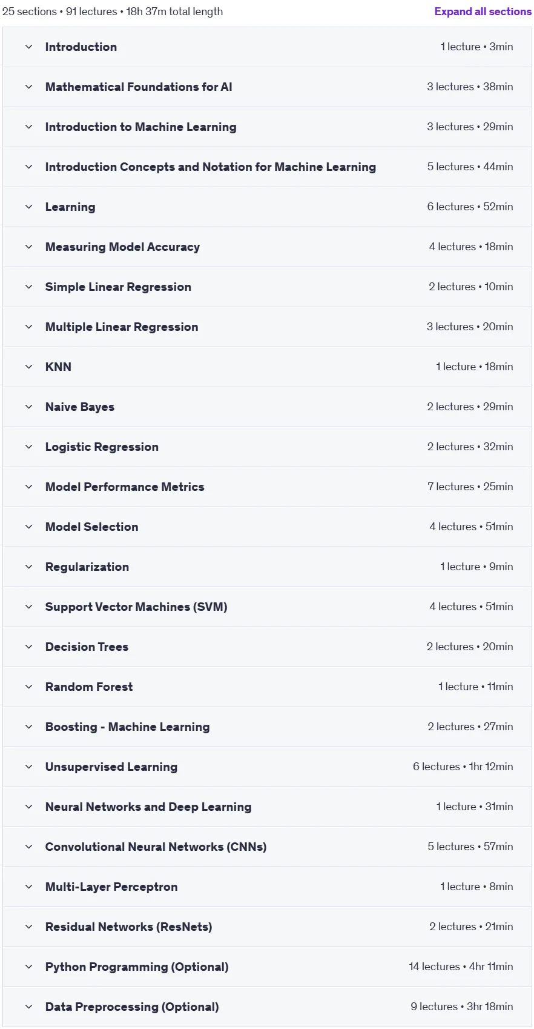Screen dimensions: 534x1029
Task: Expand all sections link
Action: pos(483,12)
